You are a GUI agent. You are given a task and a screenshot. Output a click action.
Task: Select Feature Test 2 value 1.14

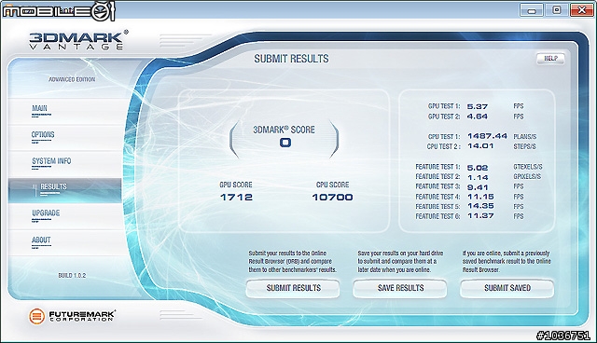coord(478,178)
